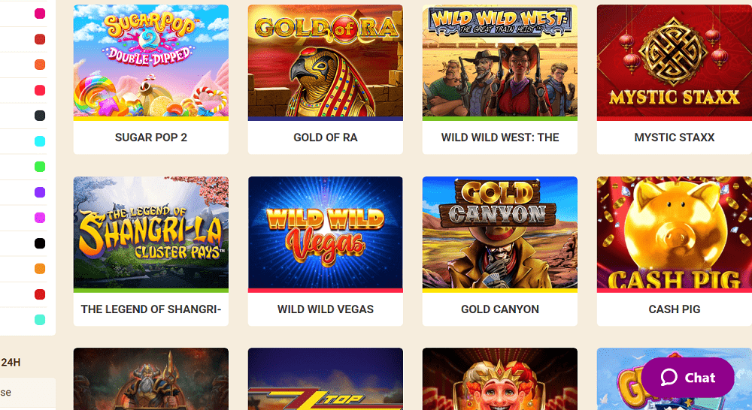Open the Gold of Ra game image
The height and width of the screenshot is (410, 752).
pos(325,61)
